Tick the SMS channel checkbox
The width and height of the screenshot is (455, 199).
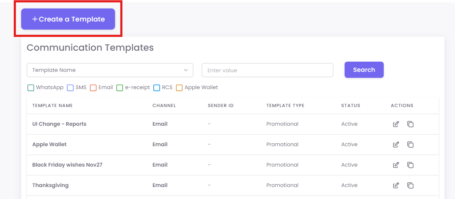70,88
